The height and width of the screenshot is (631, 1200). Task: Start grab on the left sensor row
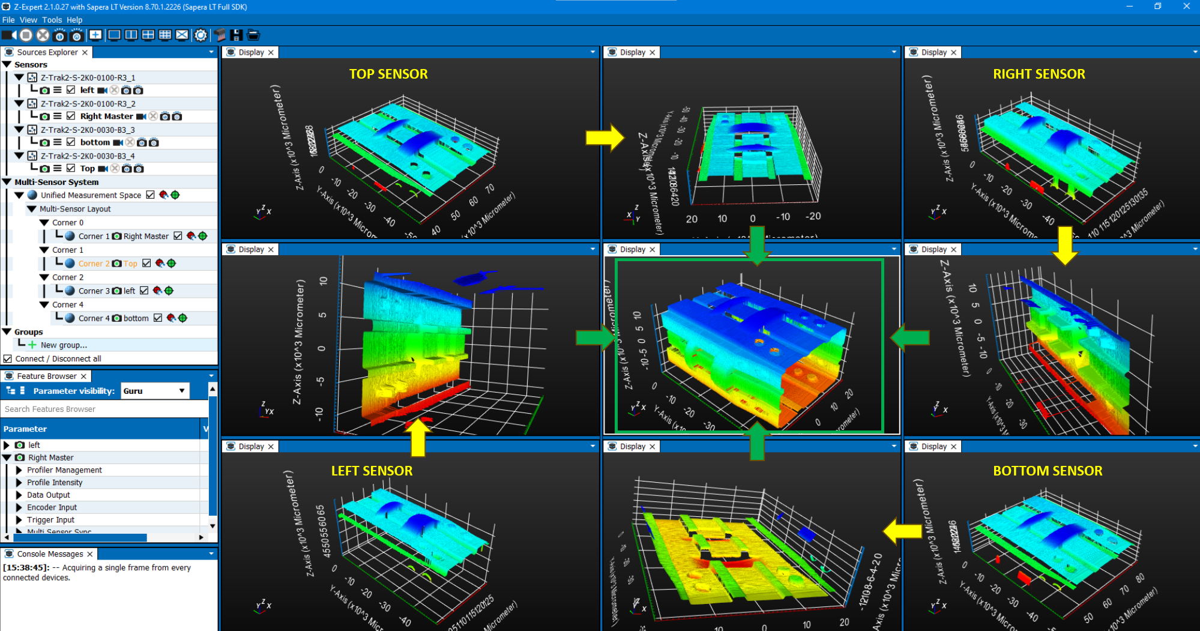(x=103, y=90)
